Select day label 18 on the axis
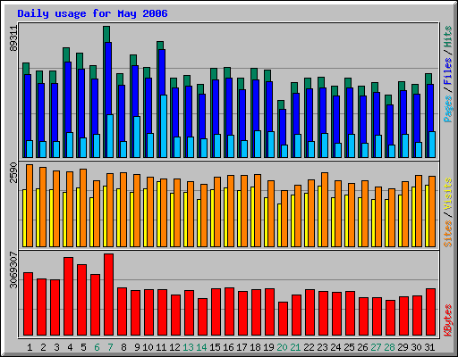The width and height of the screenshot is (458, 357). (x=255, y=347)
